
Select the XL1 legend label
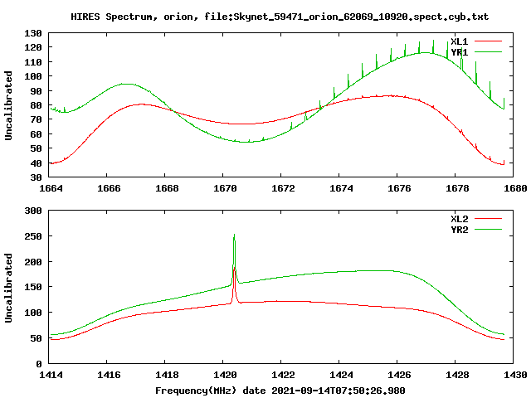coord(459,41)
